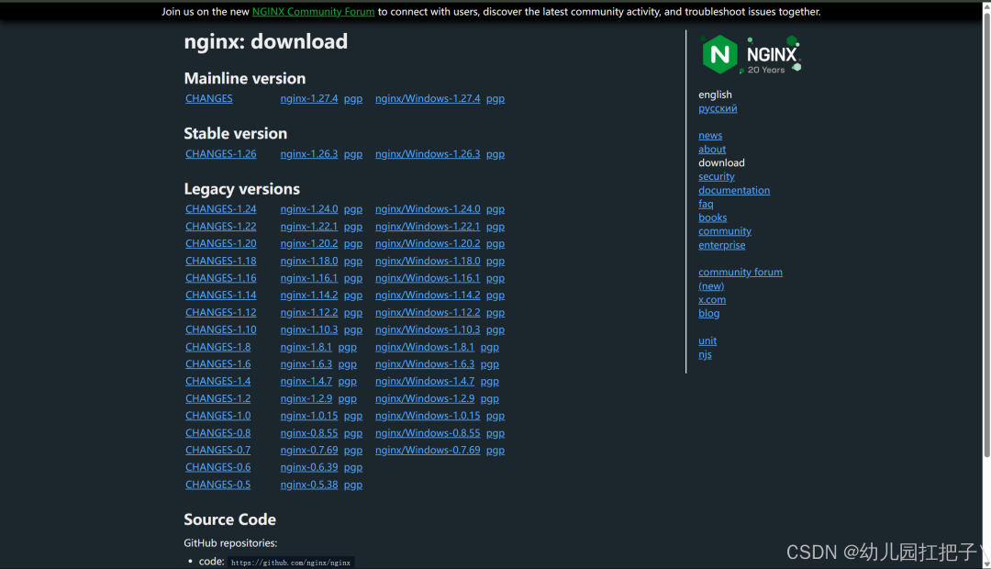The width and height of the screenshot is (991, 569).
Task: Download nginx/Windows-1.27.4
Action: coord(428,98)
